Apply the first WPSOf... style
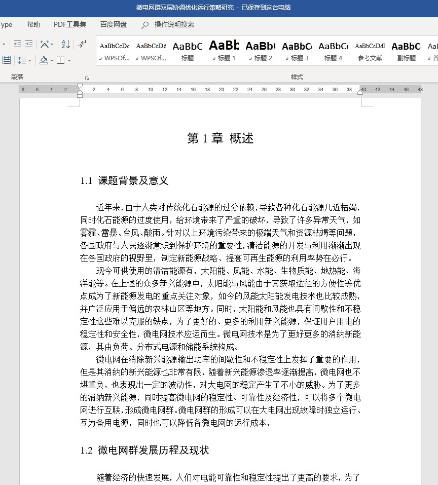Image resolution: width=438 pixels, height=485 pixels. tap(115, 51)
